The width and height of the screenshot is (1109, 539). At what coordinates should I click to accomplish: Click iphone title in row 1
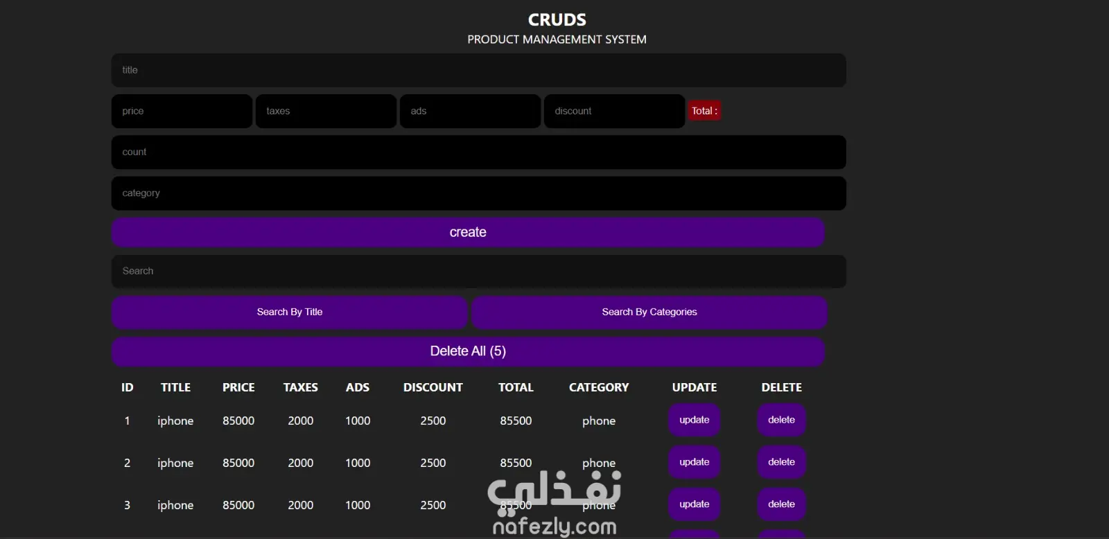(175, 421)
